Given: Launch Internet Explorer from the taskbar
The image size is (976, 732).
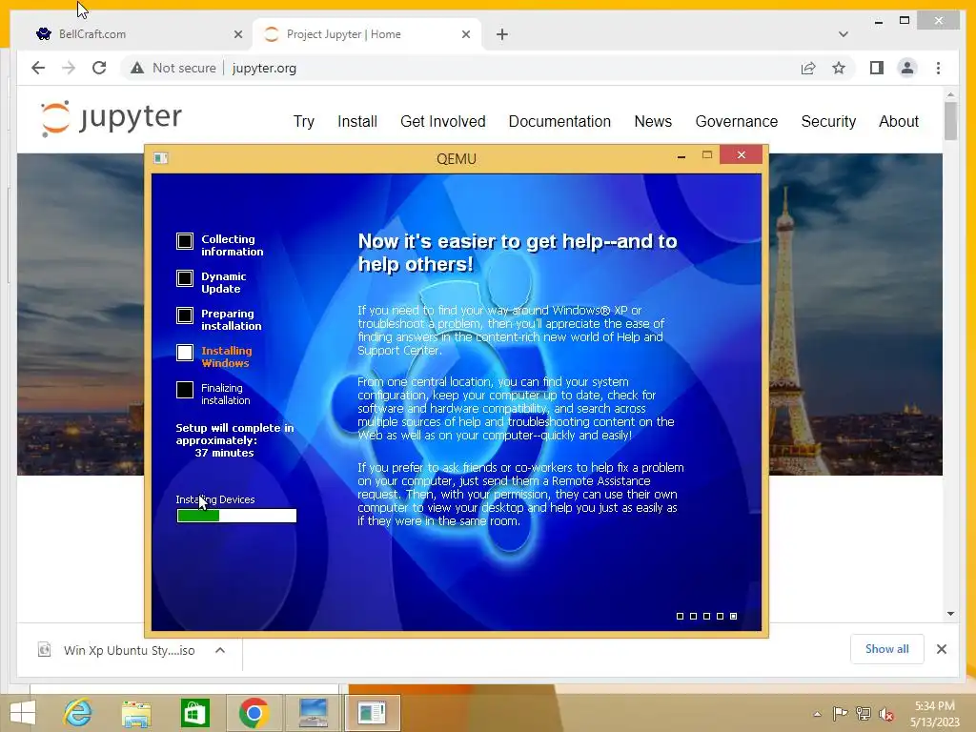Looking at the screenshot, I should pos(78,713).
